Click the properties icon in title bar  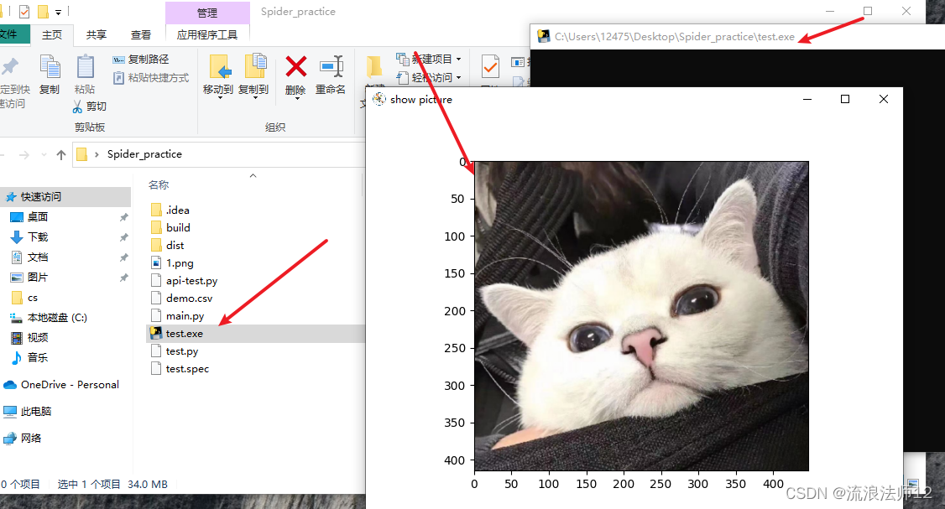(24, 12)
